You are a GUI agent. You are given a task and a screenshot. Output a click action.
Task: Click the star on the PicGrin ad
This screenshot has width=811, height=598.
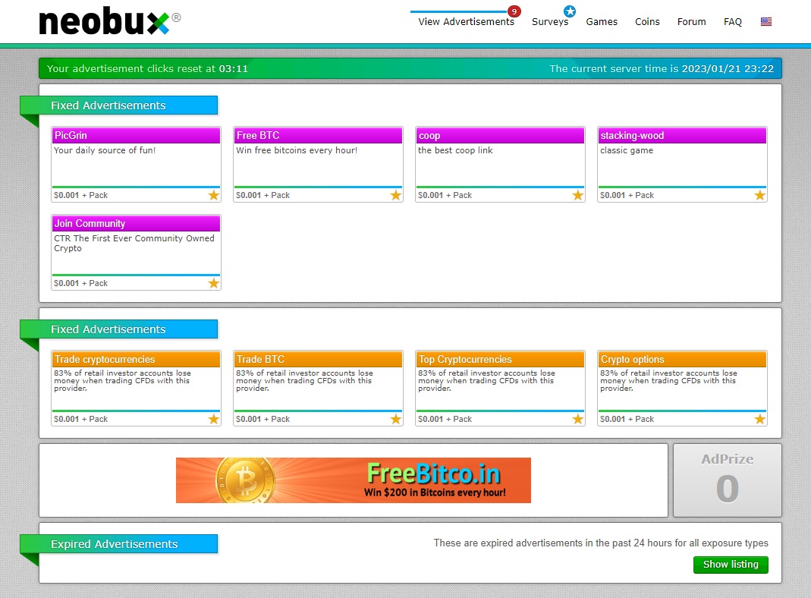pyautogui.click(x=214, y=195)
